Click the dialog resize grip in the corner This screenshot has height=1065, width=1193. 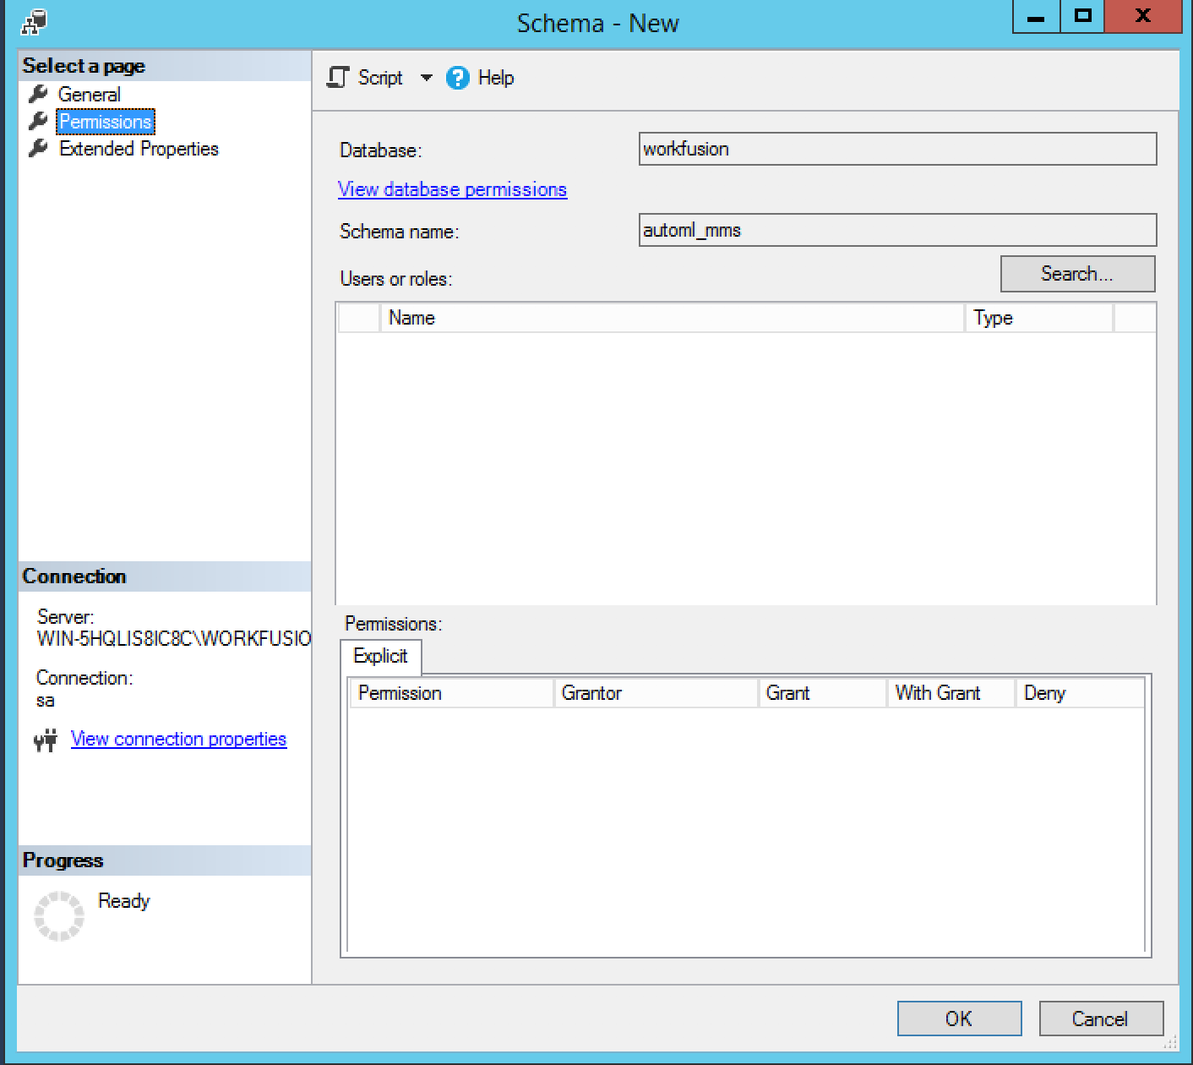tap(1171, 1043)
